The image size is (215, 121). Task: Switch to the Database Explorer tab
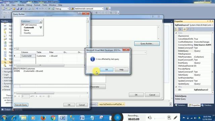tap(207, 105)
